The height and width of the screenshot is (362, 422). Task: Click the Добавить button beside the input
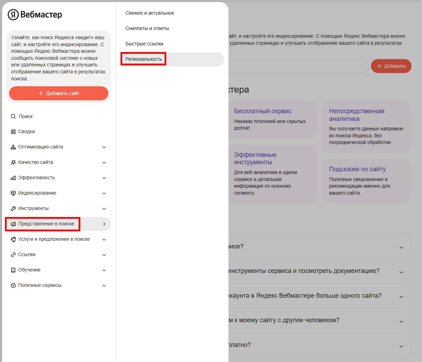tap(391, 66)
